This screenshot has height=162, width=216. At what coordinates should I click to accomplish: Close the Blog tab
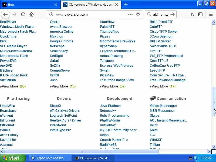click(56, 5)
